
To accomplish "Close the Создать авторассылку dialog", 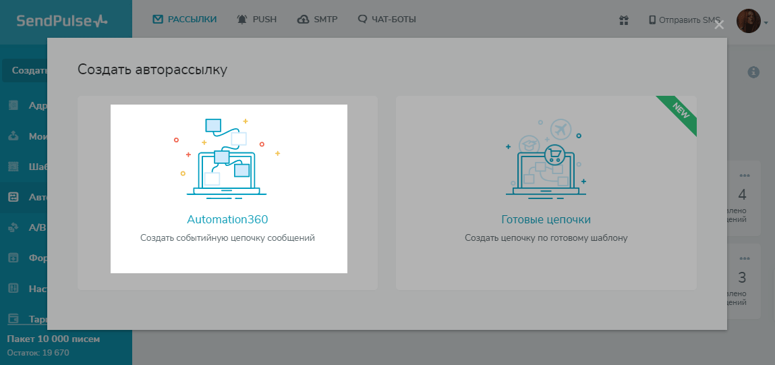I will point(719,25).
